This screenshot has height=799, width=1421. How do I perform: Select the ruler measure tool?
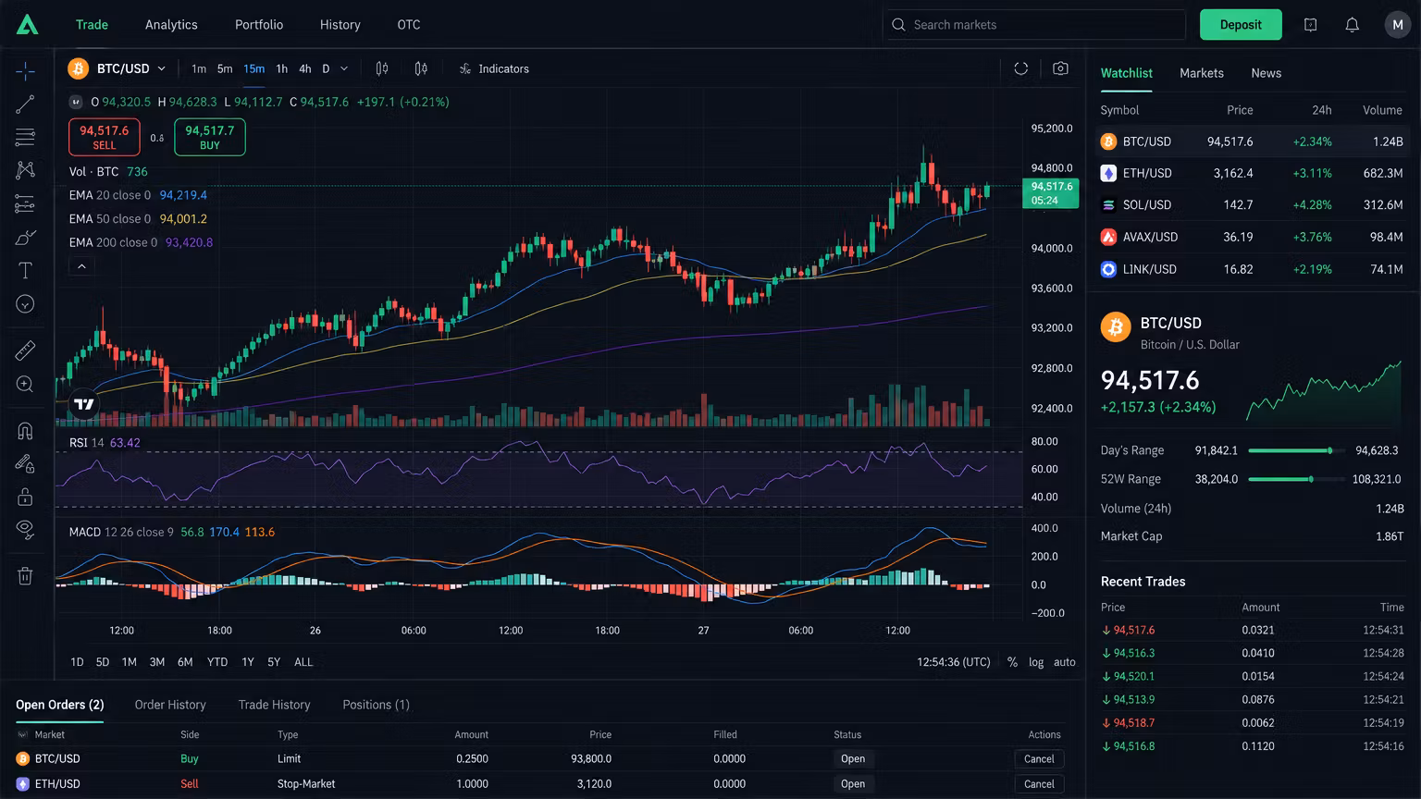pos(25,350)
